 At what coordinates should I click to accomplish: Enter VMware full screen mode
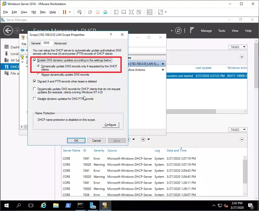click(131, 12)
